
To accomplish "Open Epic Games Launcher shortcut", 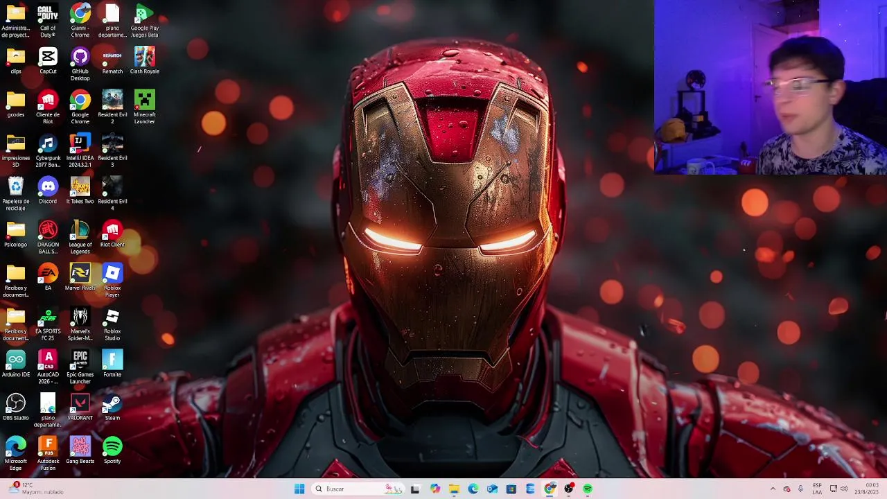I will click(80, 367).
